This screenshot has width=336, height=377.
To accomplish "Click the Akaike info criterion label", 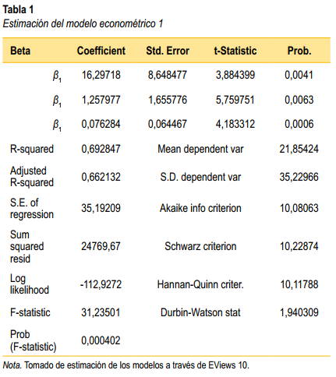I will tap(200, 208).
